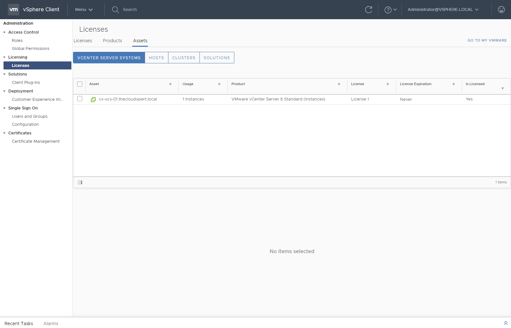Image resolution: width=511 pixels, height=328 pixels.
Task: Click the GO TO MY VMWARE link
Action: 487,40
